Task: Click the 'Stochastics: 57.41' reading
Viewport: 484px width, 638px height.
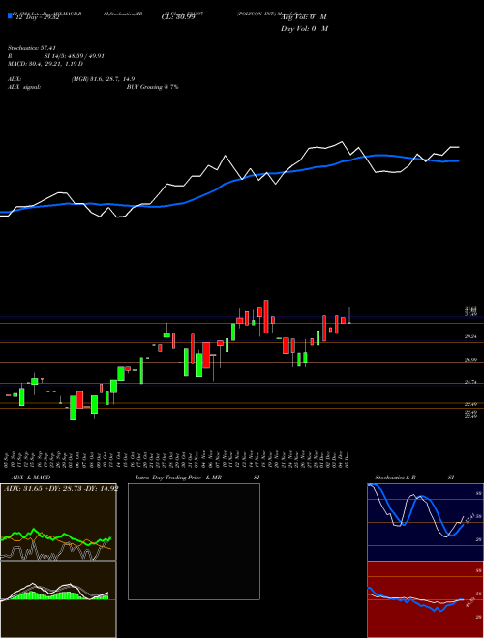Action: point(31,48)
